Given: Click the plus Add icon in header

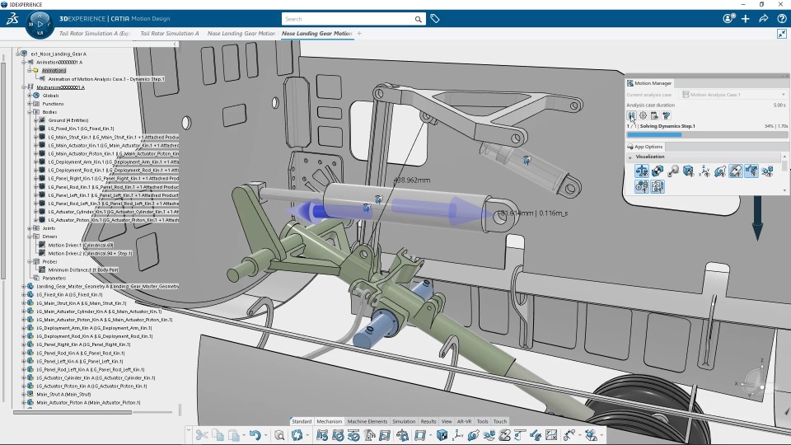Looking at the screenshot, I should click(x=746, y=19).
